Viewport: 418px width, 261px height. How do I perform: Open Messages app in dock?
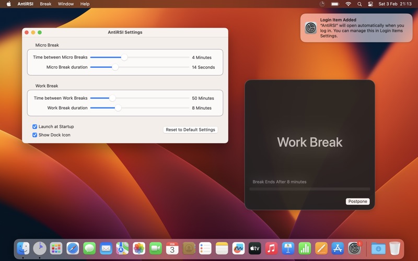[89, 248]
